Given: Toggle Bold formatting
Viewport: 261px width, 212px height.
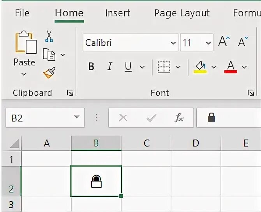Looking at the screenshot, I should click(91, 67).
